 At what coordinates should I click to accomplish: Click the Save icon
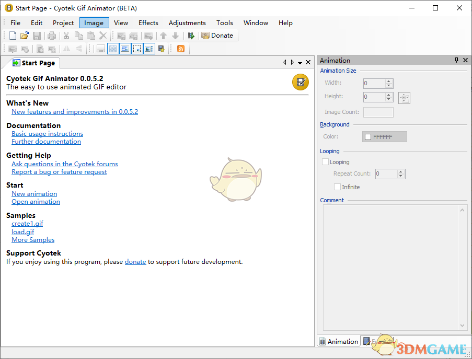point(37,35)
